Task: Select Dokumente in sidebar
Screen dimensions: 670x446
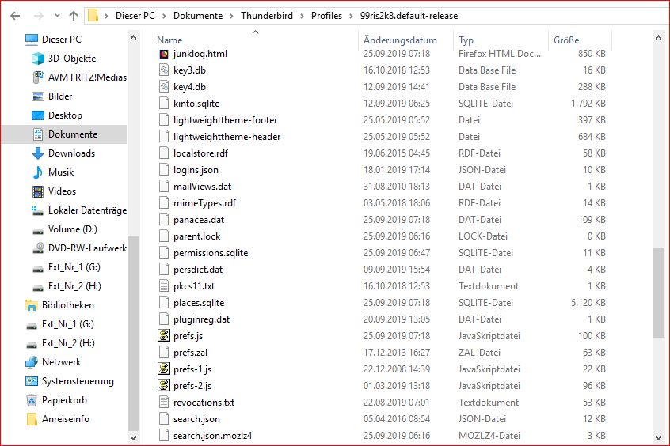Action: [x=73, y=134]
